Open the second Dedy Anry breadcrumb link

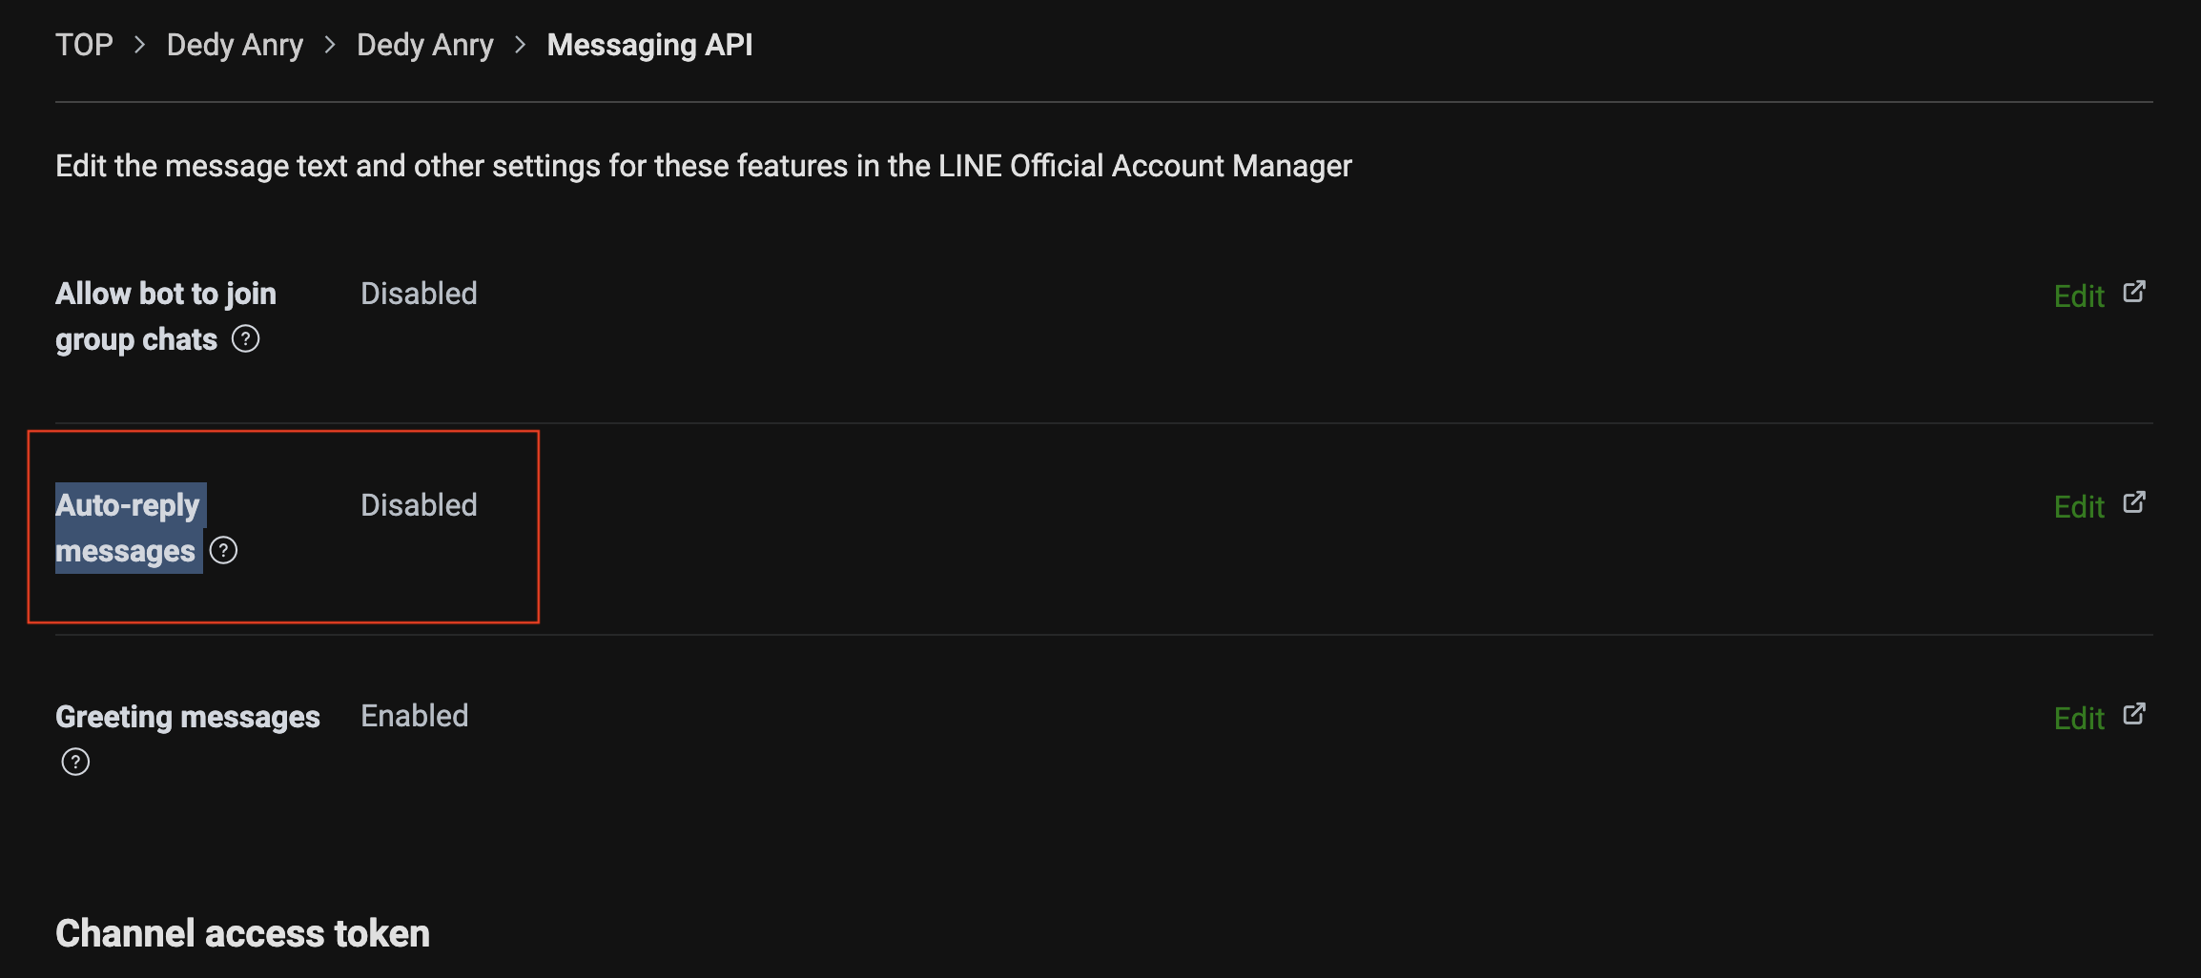click(x=424, y=45)
